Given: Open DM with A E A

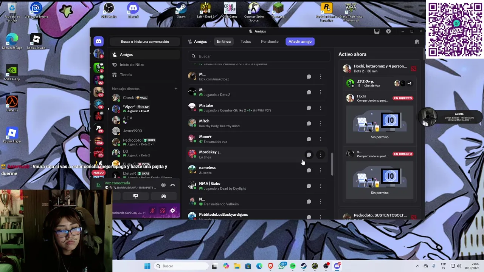Looking at the screenshot, I should click(145, 120).
